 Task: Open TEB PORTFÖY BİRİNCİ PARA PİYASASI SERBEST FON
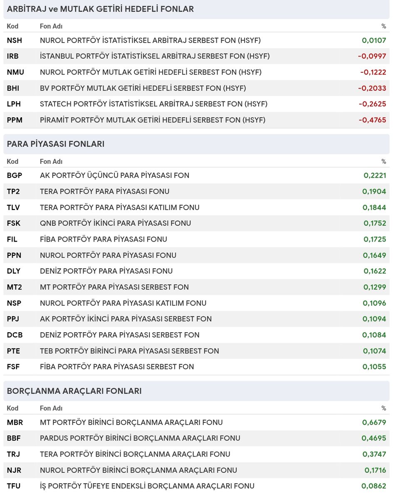(129, 351)
